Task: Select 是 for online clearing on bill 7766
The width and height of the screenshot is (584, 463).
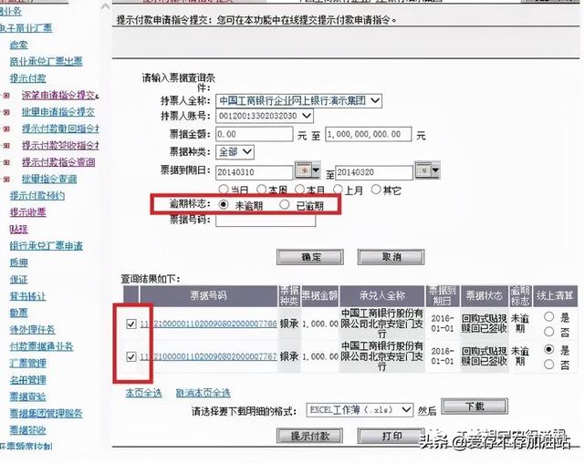Action: click(548, 316)
